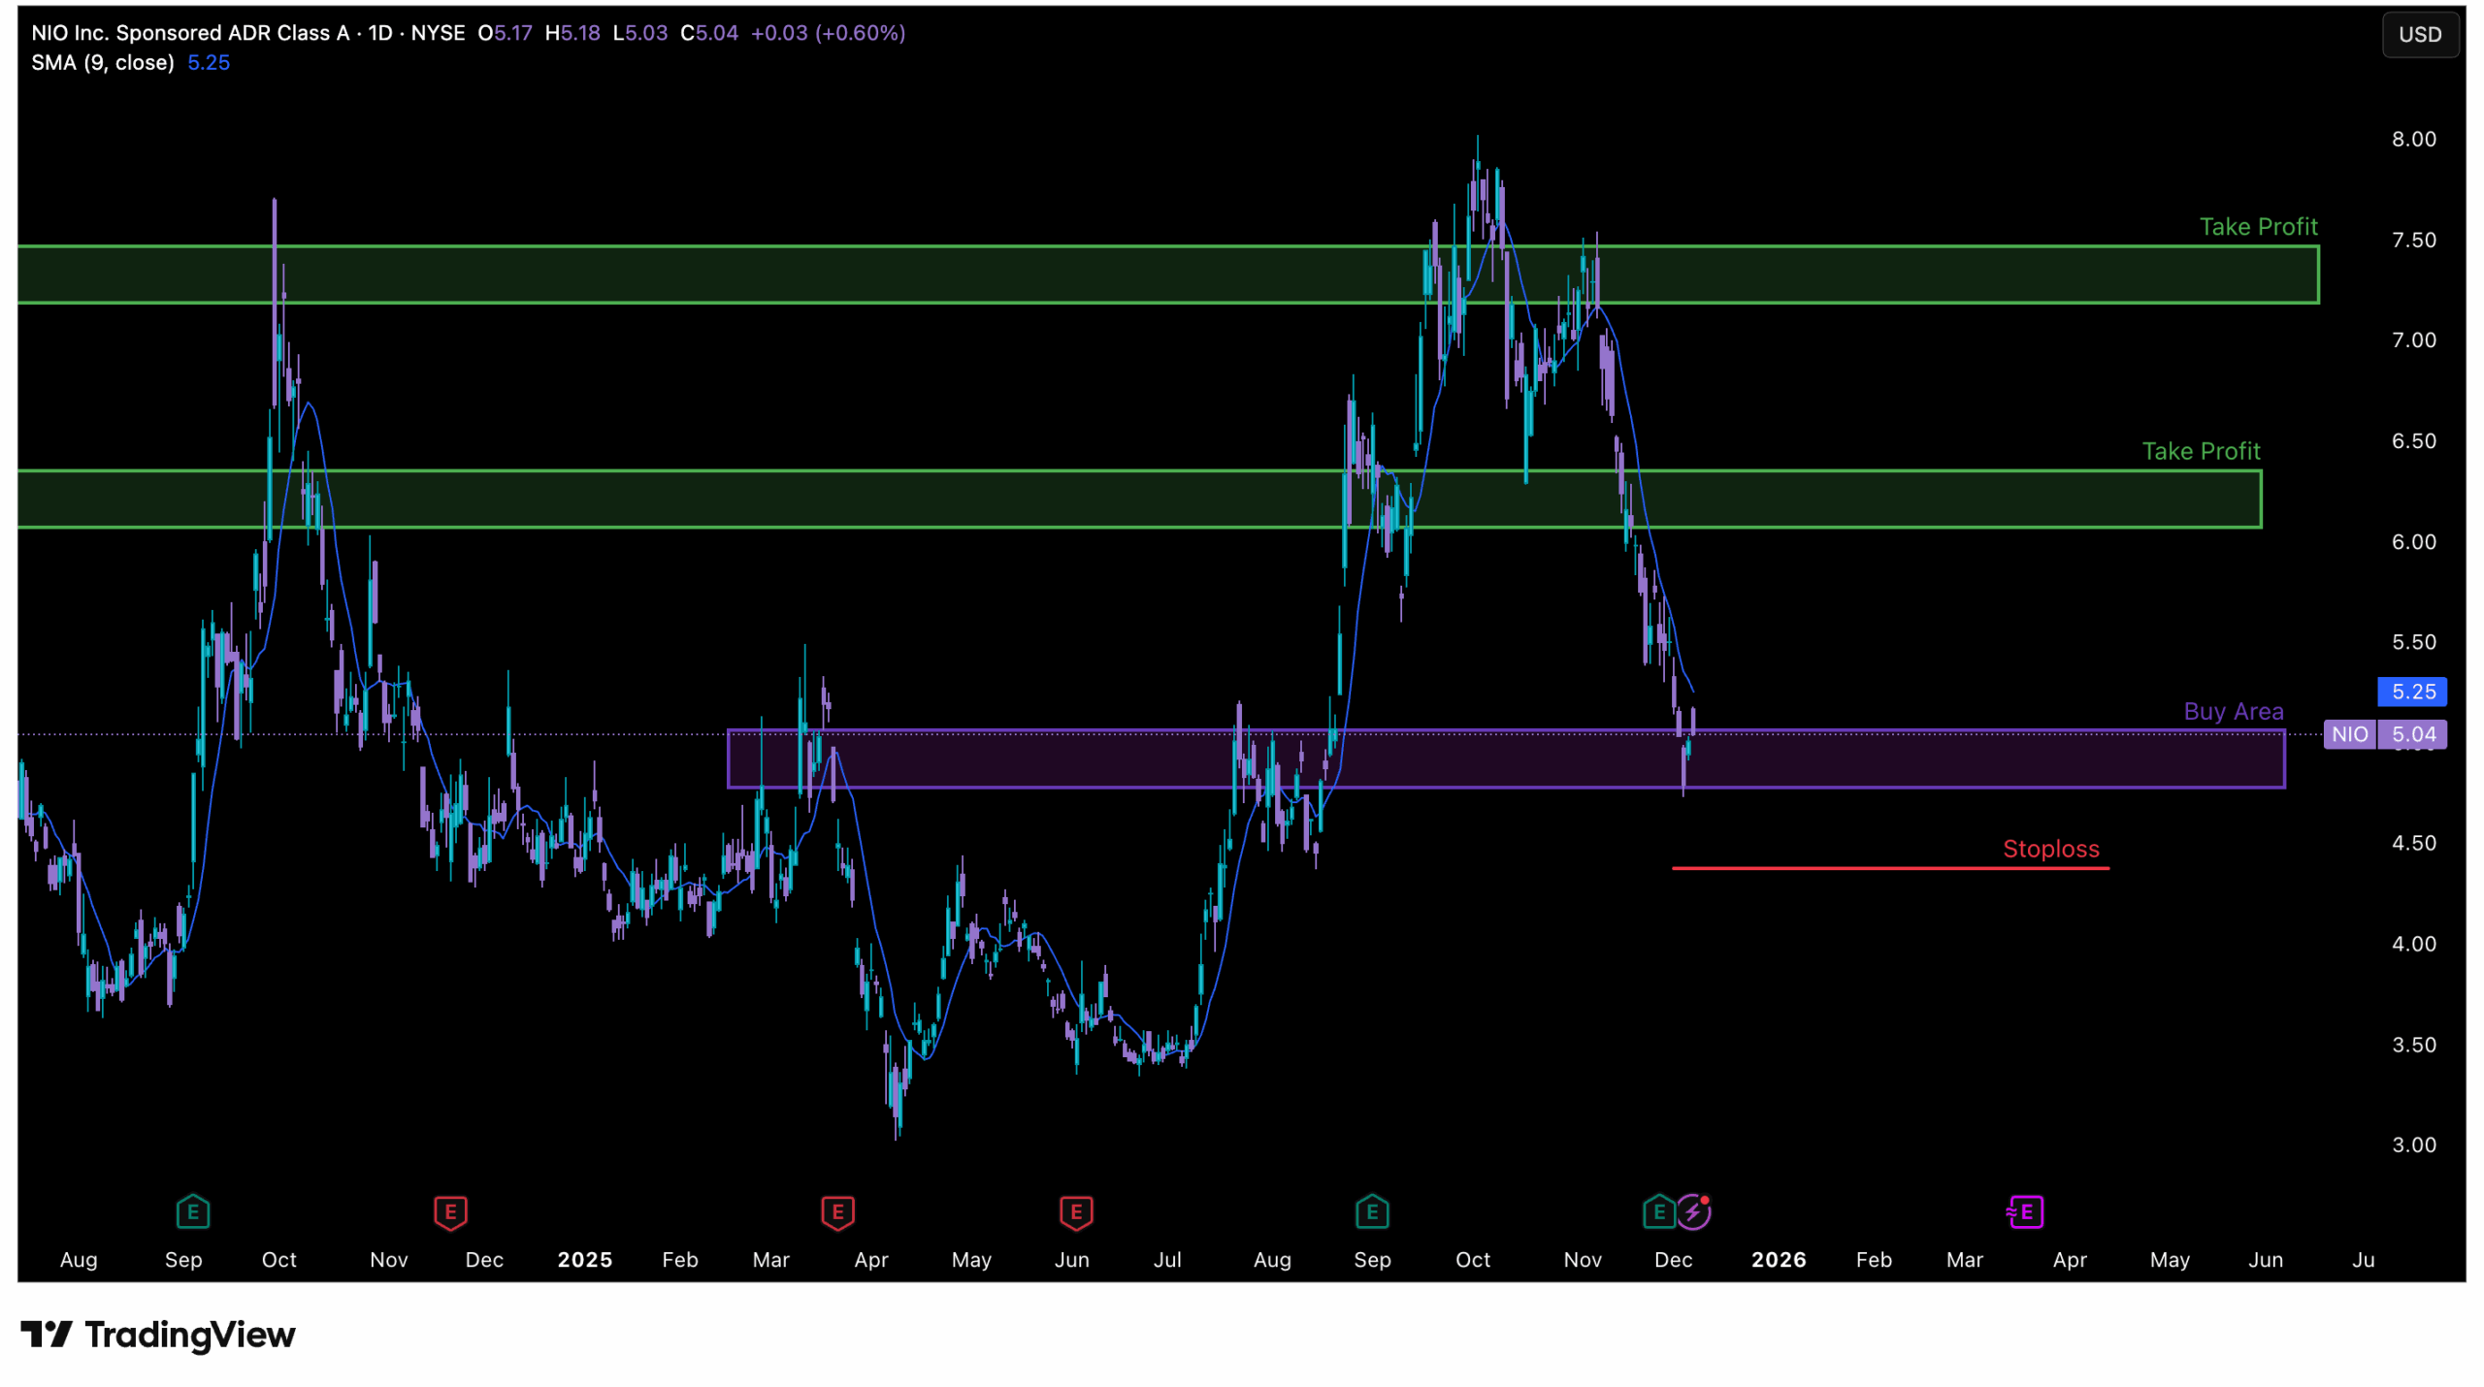Click the red earnings icon before Dec 2024
This screenshot has width=2484, height=1387.
point(450,1212)
